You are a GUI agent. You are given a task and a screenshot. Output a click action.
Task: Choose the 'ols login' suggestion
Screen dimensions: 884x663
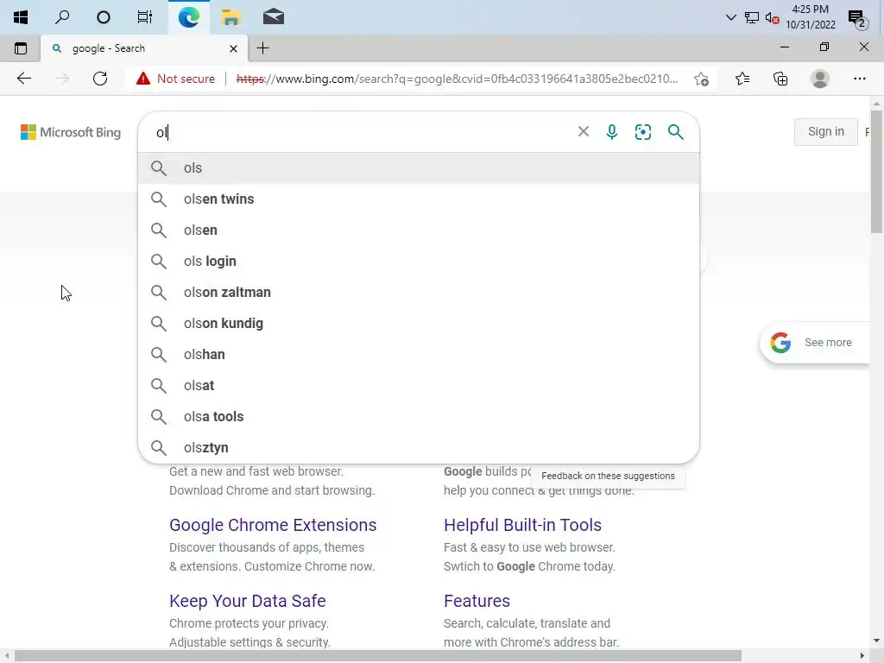[419, 261]
